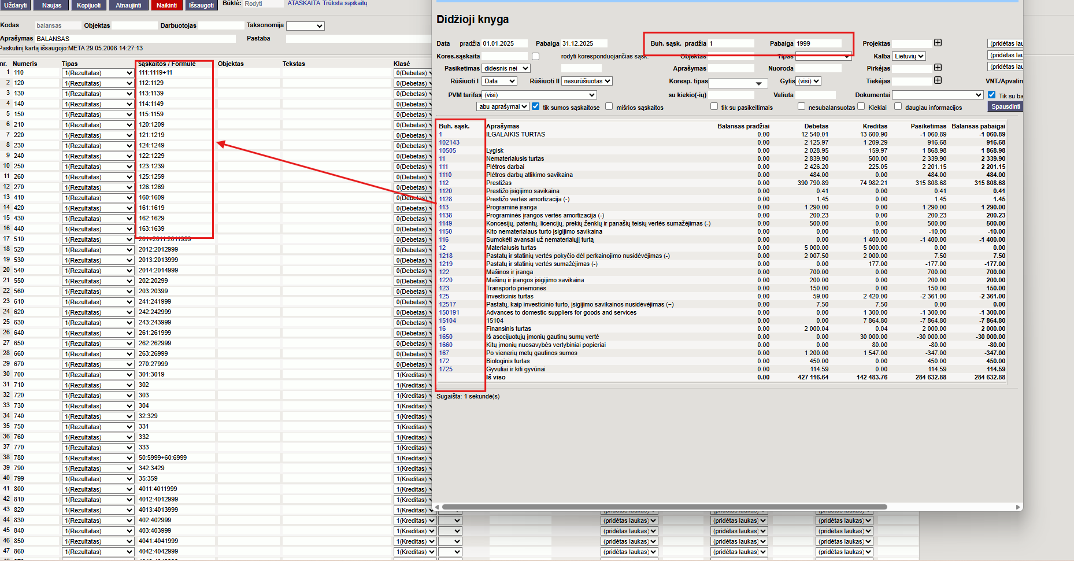Uncheck 'tik sumos sąskaitose' checkbox
This screenshot has height=561, width=1074.
[535, 106]
